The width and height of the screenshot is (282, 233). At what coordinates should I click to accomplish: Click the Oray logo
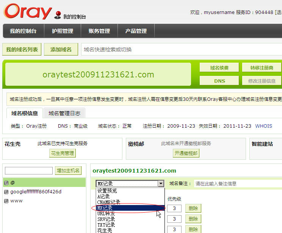(x=28, y=11)
